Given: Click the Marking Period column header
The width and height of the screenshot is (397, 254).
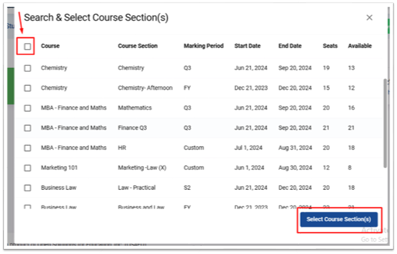Looking at the screenshot, I should (x=203, y=46).
